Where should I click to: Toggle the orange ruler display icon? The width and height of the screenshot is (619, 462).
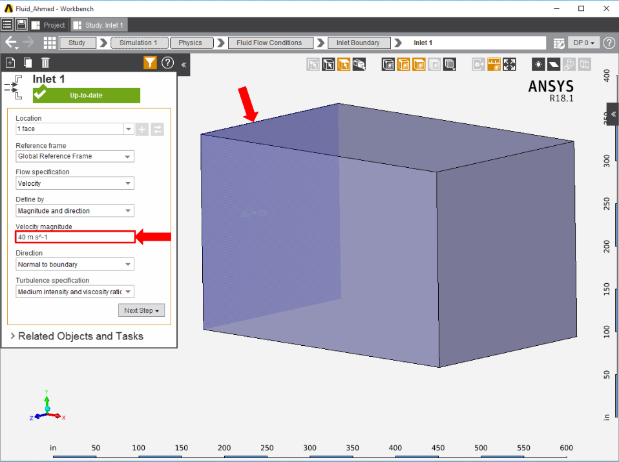494,65
